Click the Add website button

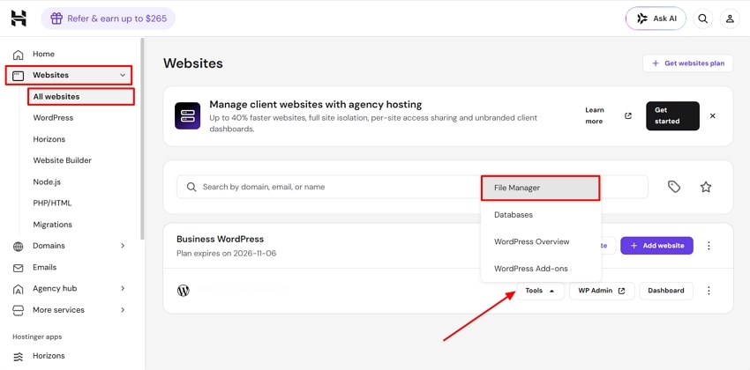(656, 246)
